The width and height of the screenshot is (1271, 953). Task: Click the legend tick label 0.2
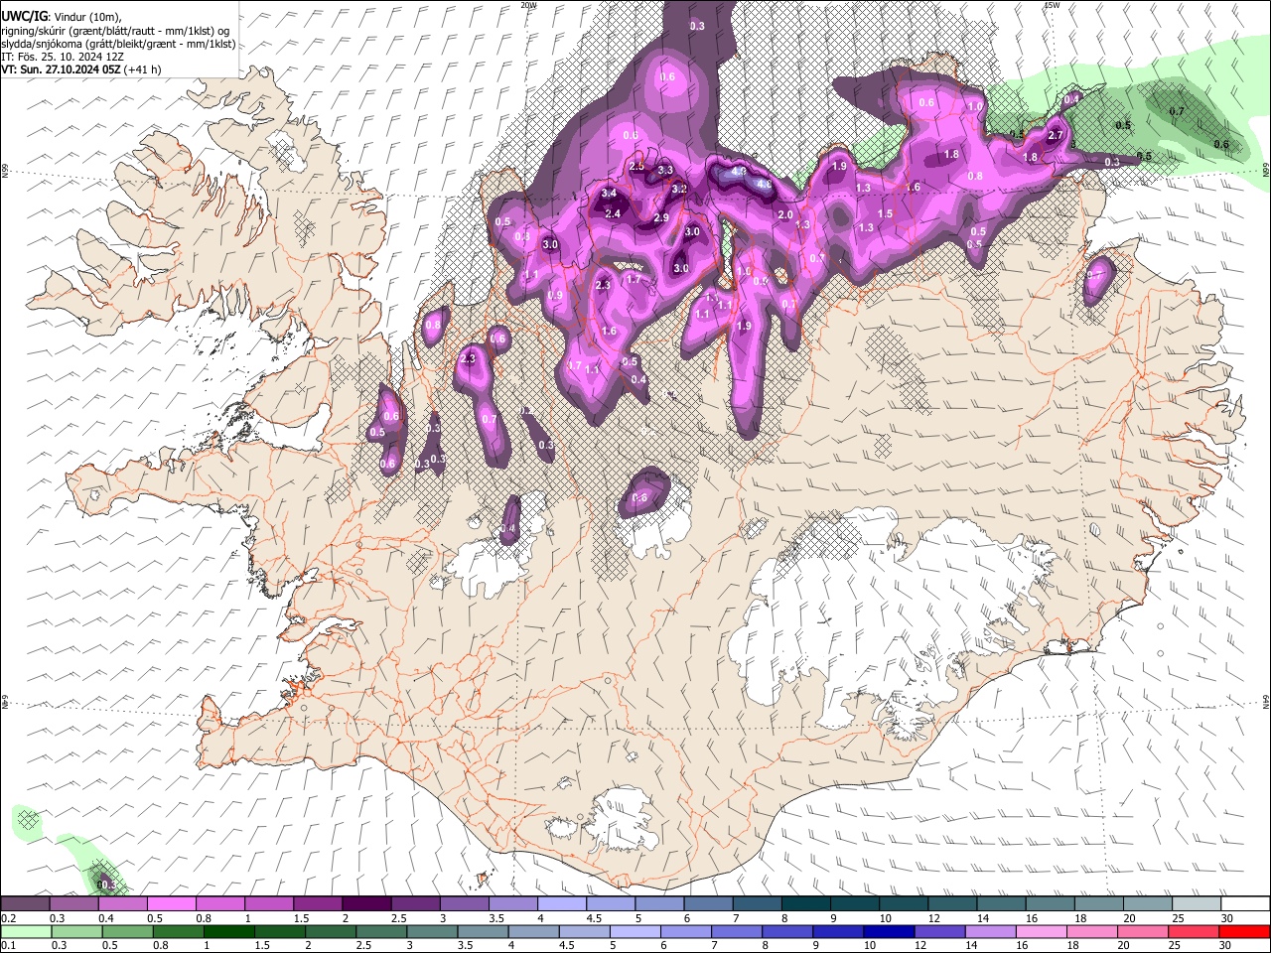click(7, 918)
